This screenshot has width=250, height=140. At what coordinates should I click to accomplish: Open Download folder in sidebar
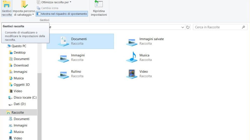tap(21, 65)
